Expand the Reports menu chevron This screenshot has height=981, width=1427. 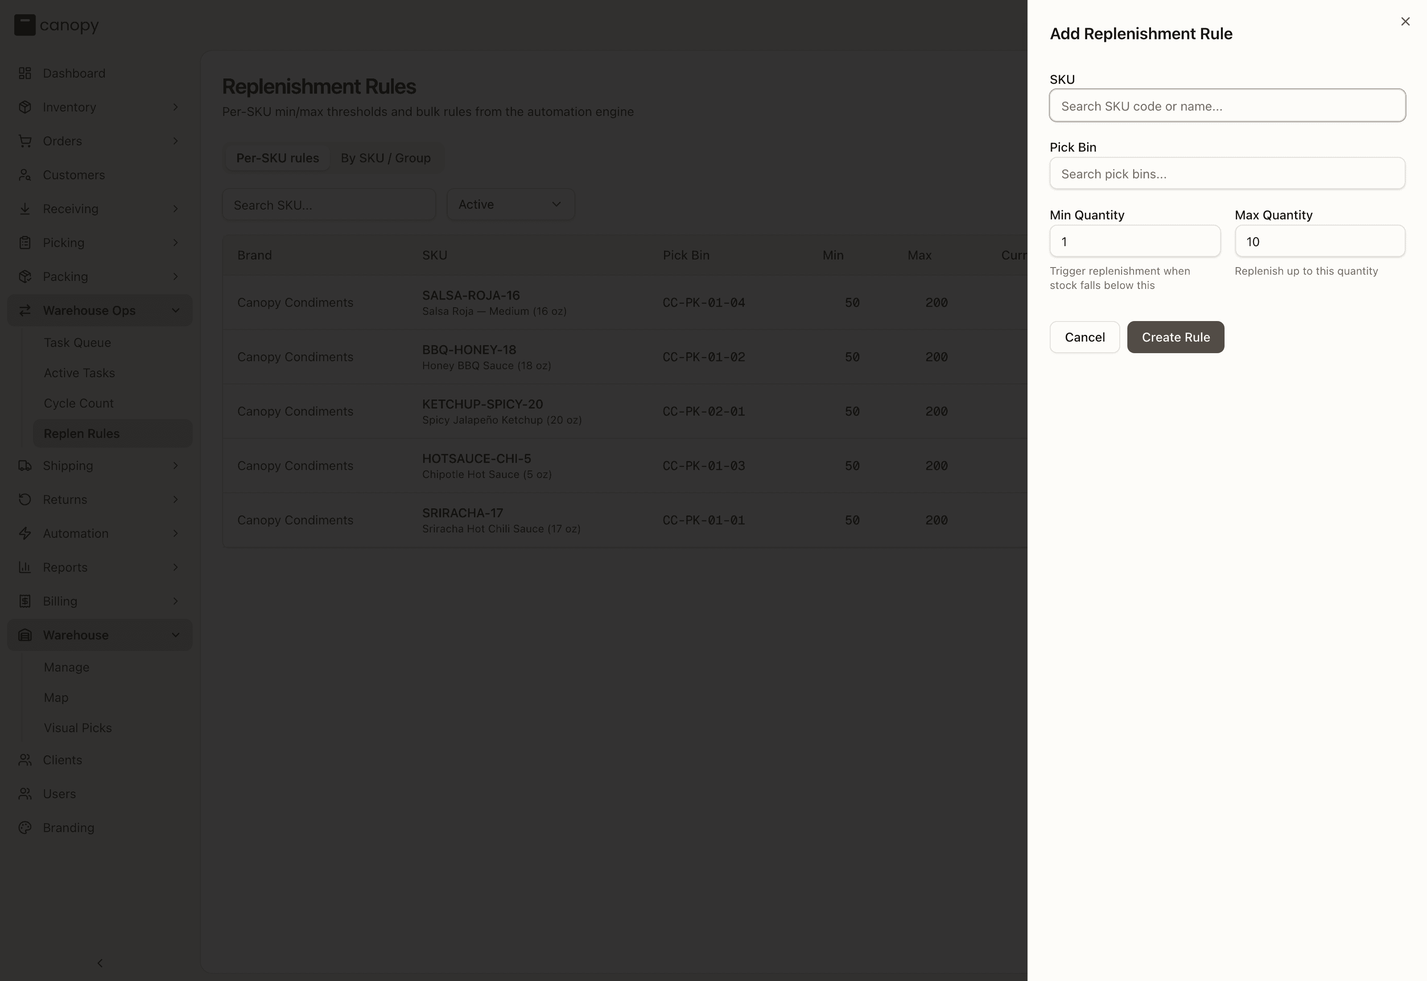pyautogui.click(x=175, y=567)
